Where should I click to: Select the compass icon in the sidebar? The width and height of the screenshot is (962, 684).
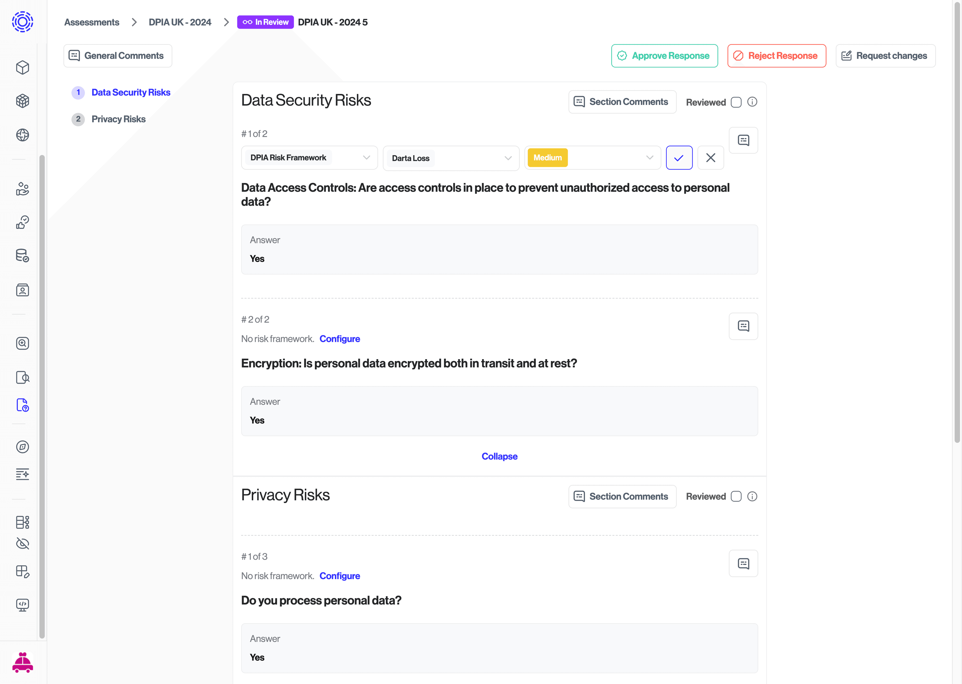22,447
